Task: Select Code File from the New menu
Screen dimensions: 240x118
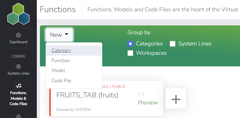Action: coord(61,80)
